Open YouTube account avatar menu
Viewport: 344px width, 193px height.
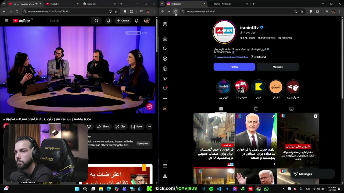(x=147, y=21)
